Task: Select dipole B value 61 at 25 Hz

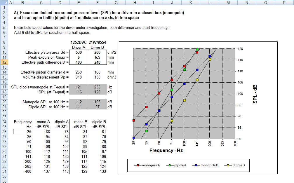Action: click(x=97, y=132)
